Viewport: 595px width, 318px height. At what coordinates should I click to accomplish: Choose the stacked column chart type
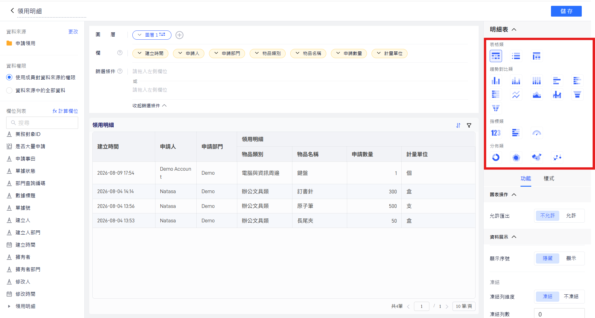516,81
